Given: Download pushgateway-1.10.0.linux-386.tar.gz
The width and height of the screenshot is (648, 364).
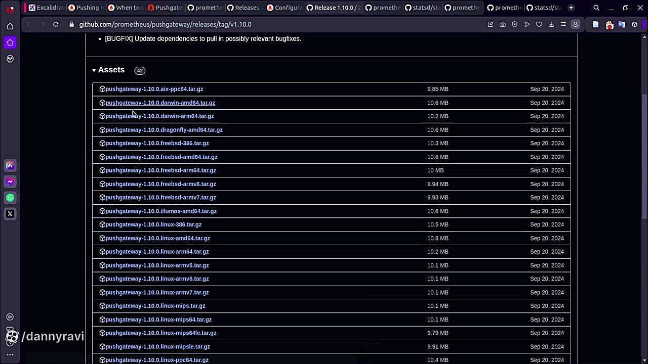Looking at the screenshot, I should [x=153, y=224].
